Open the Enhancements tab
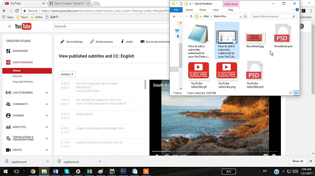 coord(101,41)
